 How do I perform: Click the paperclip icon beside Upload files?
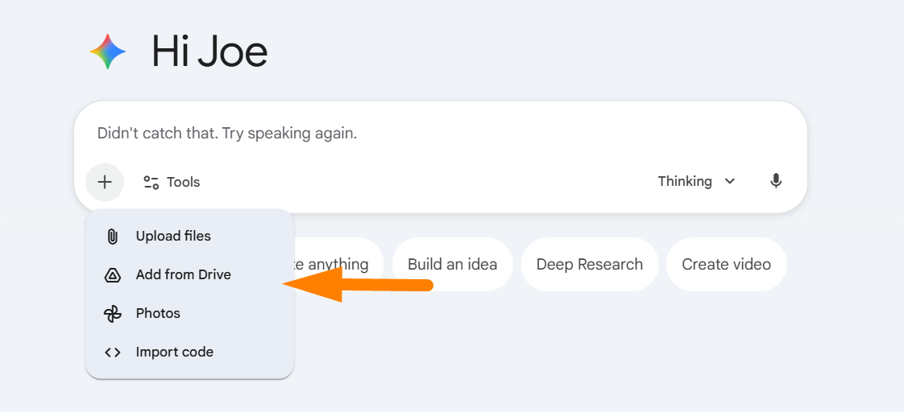(113, 237)
